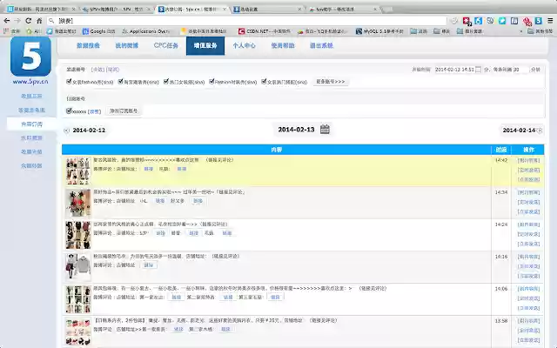
Task: Click the start time field showing 2014-02-13 14:51
Action: (x=454, y=70)
